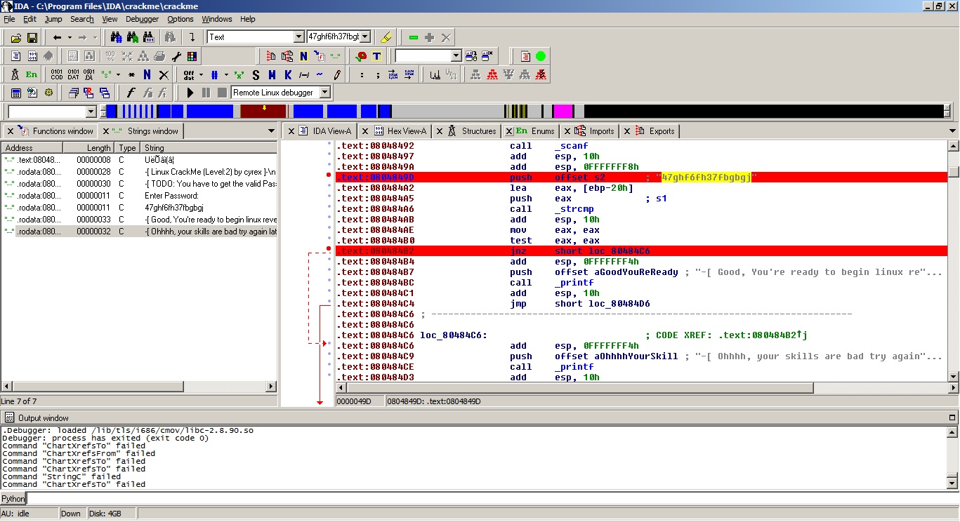Expand the green "s" string type dropdown arrow
Screen dimensions: 960x522
point(118,74)
